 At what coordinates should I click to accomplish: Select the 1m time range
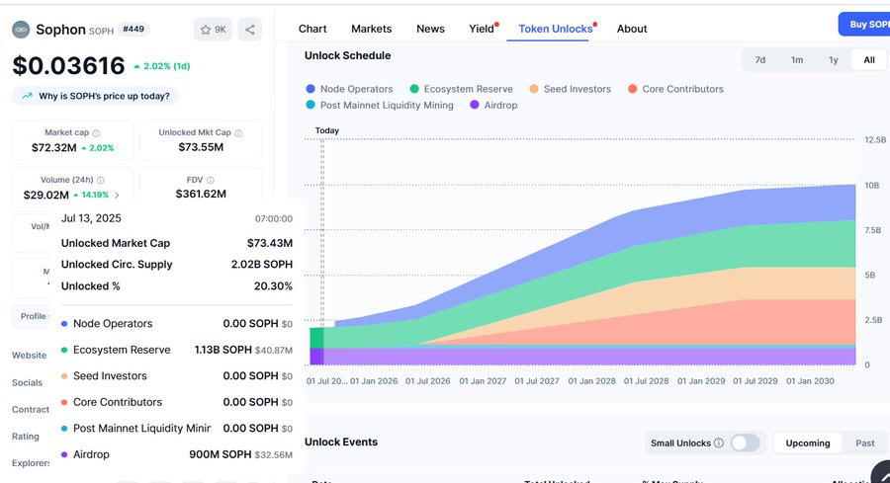pos(797,59)
